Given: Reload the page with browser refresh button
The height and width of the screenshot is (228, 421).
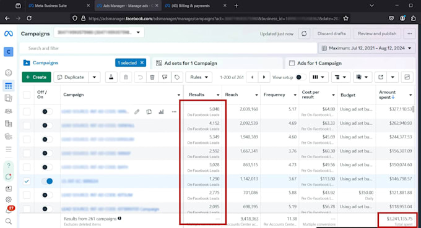Looking at the screenshot, I should 29,18.
